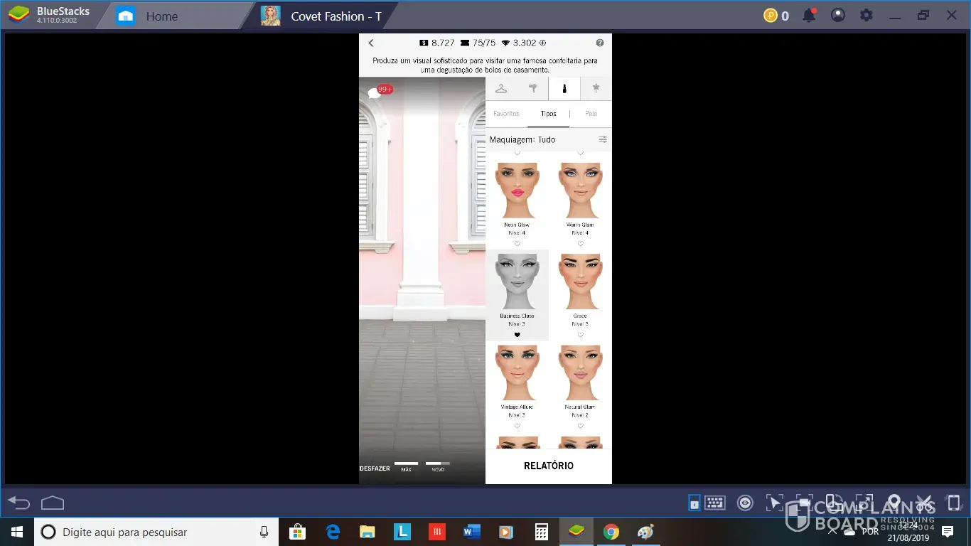Show hidden system tray icons

[x=832, y=532]
